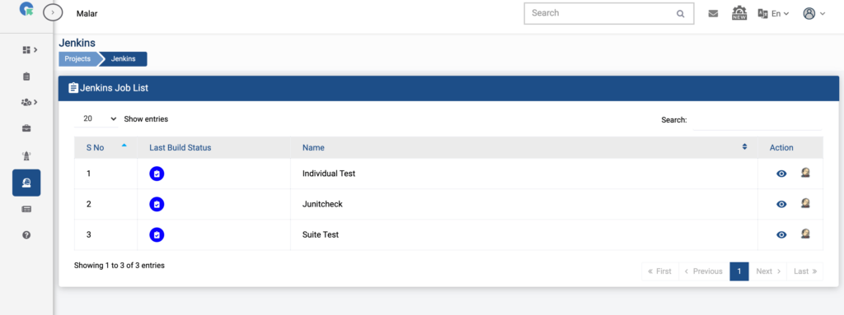Sort by the Name column header

pyautogui.click(x=524, y=147)
